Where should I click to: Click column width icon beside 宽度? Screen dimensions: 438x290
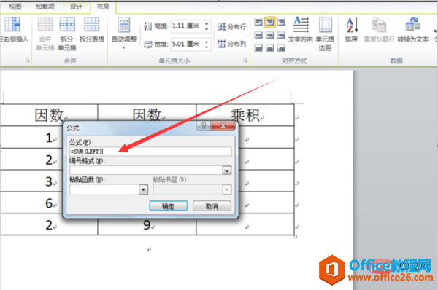point(147,44)
